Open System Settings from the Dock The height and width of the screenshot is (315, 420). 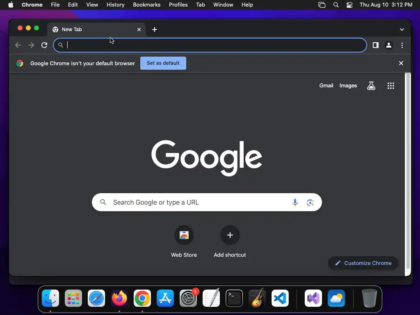[188, 298]
